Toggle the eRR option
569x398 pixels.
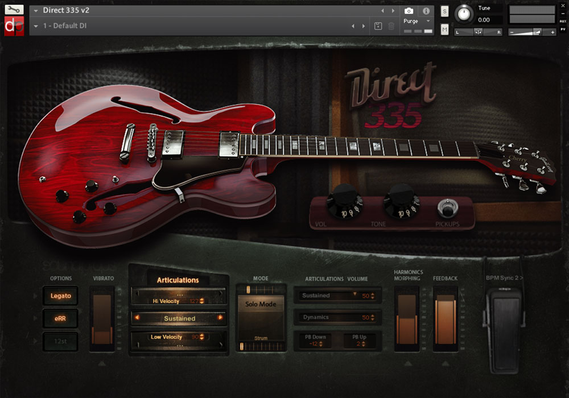pyautogui.click(x=60, y=318)
